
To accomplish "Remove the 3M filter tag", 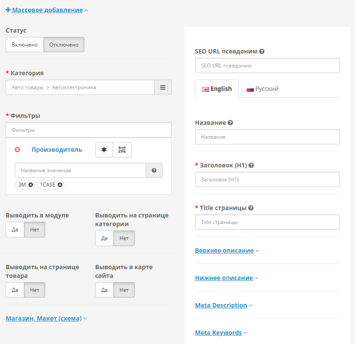I will coord(30,185).
